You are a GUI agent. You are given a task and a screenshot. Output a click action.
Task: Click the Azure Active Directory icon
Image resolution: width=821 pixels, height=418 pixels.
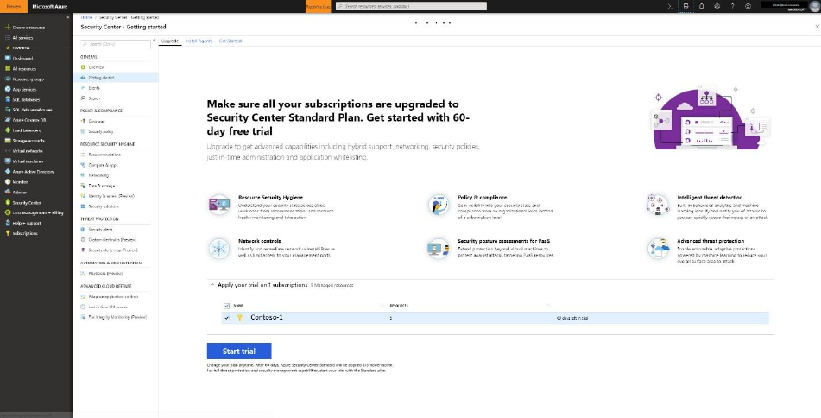pos(7,171)
